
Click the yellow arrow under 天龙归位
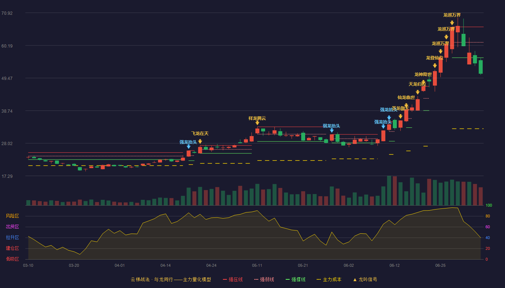[x=418, y=93]
